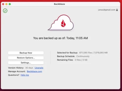122x91 pixels.
Task: Click the Backup Schedule label
Action: point(66,56)
